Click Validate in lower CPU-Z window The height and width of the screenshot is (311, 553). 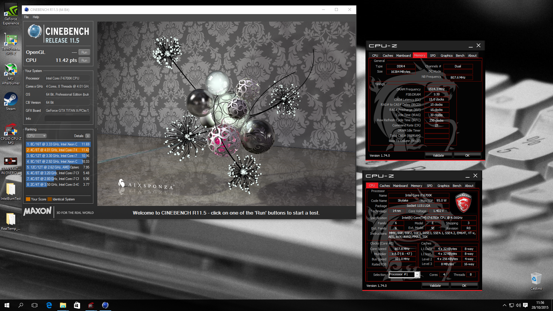[435, 286]
